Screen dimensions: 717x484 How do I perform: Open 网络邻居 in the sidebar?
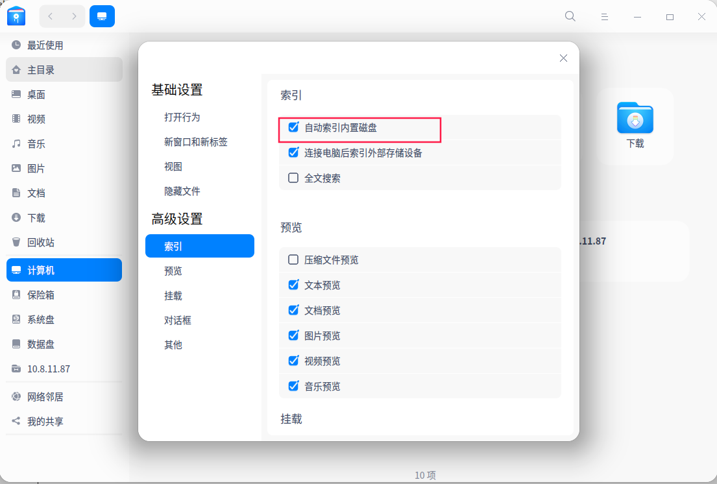pyautogui.click(x=45, y=396)
